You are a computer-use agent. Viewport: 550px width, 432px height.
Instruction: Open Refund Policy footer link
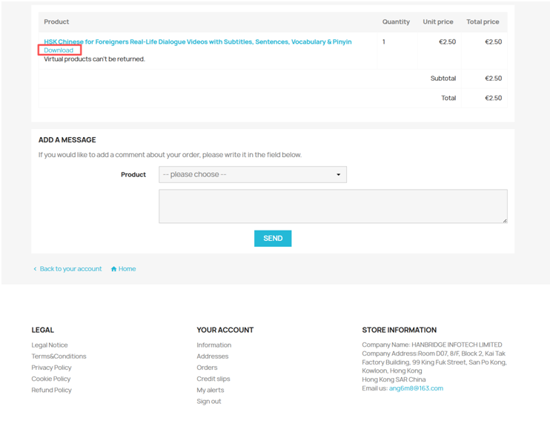51,390
